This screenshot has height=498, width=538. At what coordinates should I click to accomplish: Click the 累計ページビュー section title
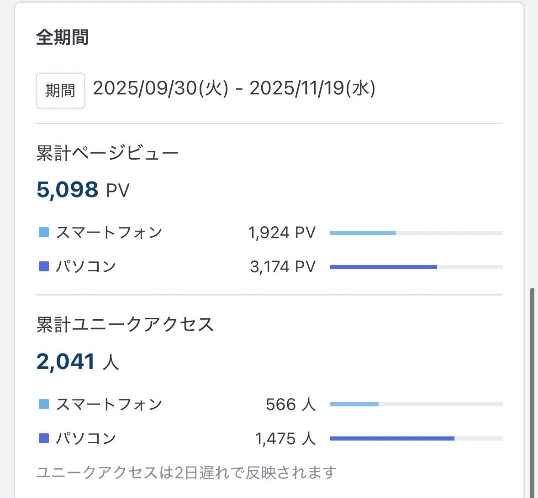107,153
